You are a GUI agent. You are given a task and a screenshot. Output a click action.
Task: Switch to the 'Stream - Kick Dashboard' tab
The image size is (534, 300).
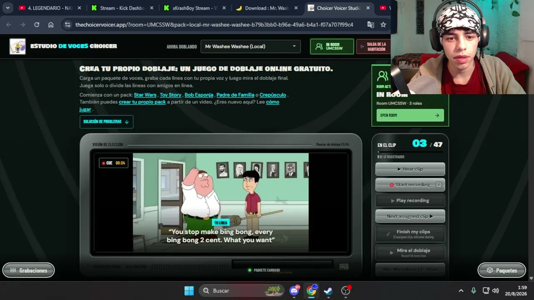(x=122, y=8)
